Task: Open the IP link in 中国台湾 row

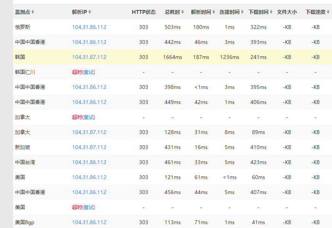Action: tap(89, 162)
